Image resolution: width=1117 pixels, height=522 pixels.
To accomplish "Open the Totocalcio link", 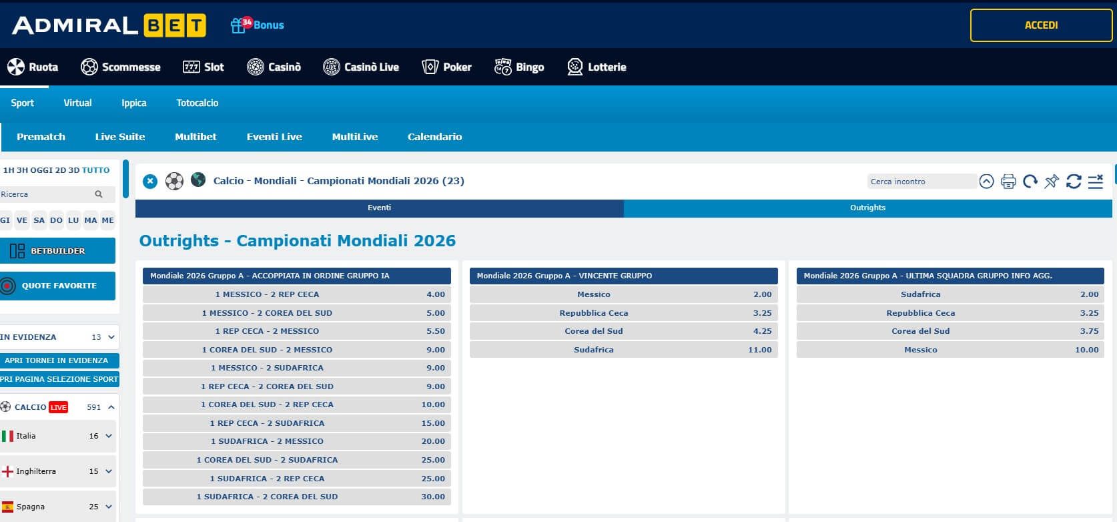I will 198,103.
